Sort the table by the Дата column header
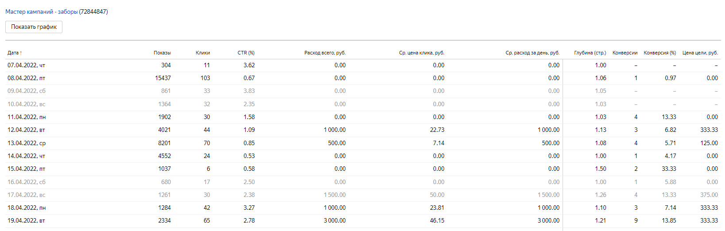 point(13,53)
